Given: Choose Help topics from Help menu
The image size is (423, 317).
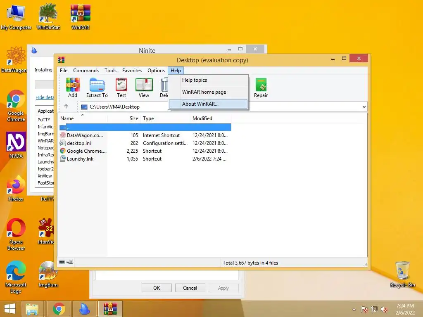Looking at the screenshot, I should (x=208, y=80).
